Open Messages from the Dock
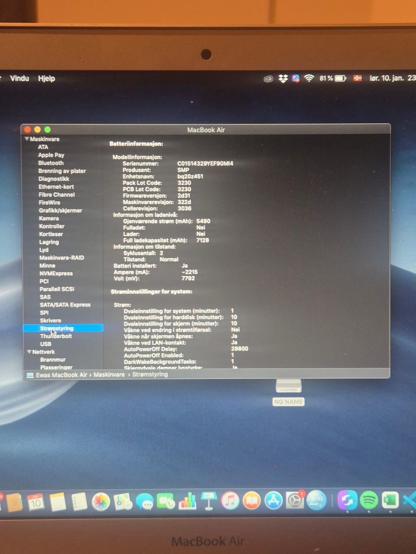Screen dimensions: 416x554 pos(144,502)
